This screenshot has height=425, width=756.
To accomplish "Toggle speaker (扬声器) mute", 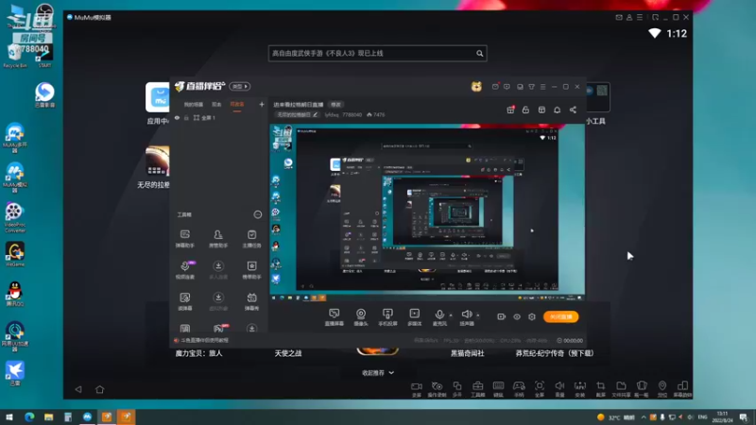I will click(x=466, y=314).
